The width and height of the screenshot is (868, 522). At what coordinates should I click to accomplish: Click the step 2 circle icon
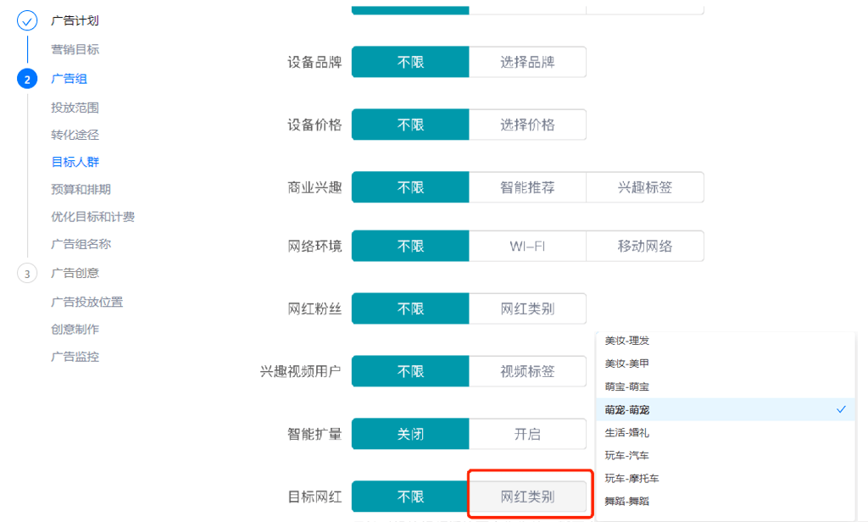(27, 79)
